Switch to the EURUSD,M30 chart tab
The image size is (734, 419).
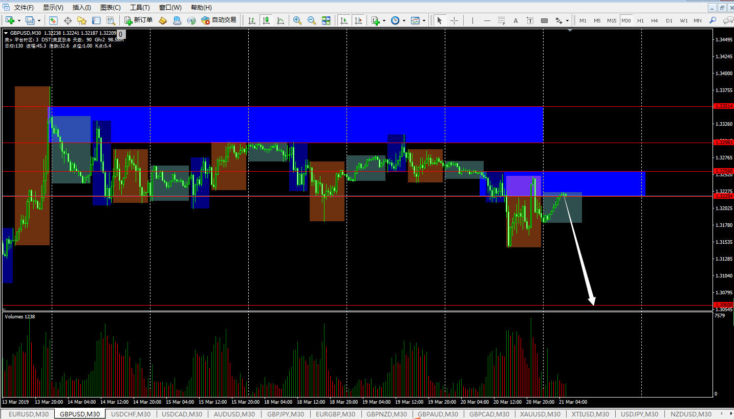pyautogui.click(x=29, y=414)
